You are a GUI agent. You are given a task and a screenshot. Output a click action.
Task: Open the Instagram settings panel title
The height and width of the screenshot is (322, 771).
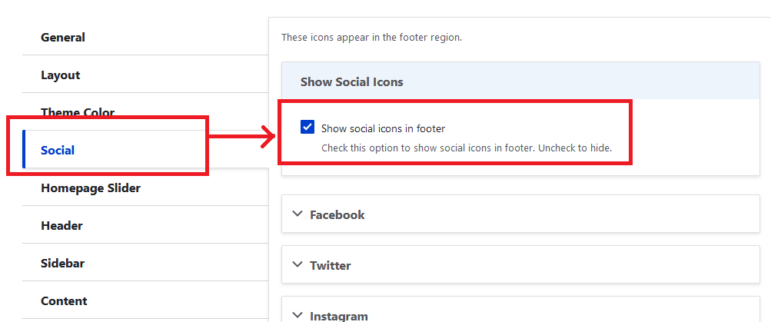pos(338,316)
